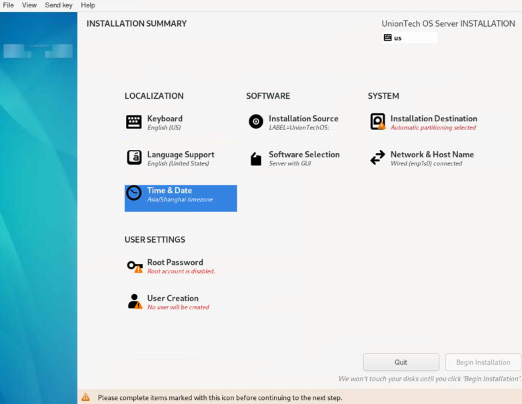
Task: Click 'Asia/Shanghai timezone' text
Action: tap(180, 199)
